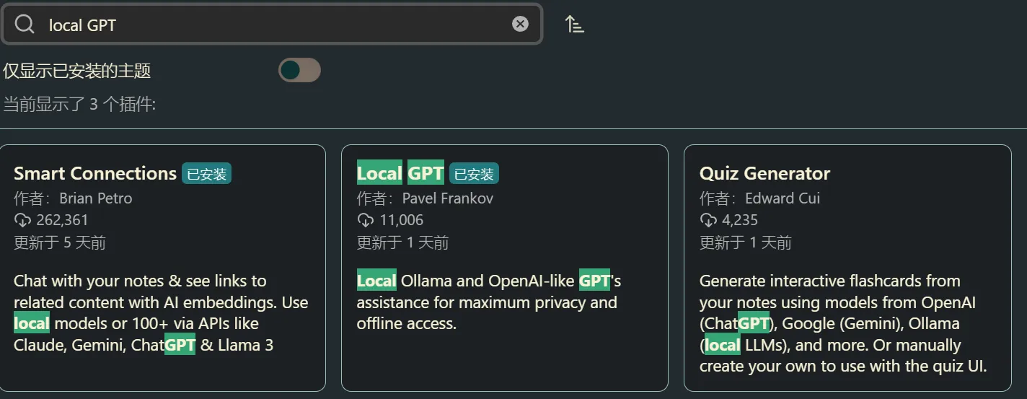
Task: Select author name Pavel Frankov
Action: point(447,198)
